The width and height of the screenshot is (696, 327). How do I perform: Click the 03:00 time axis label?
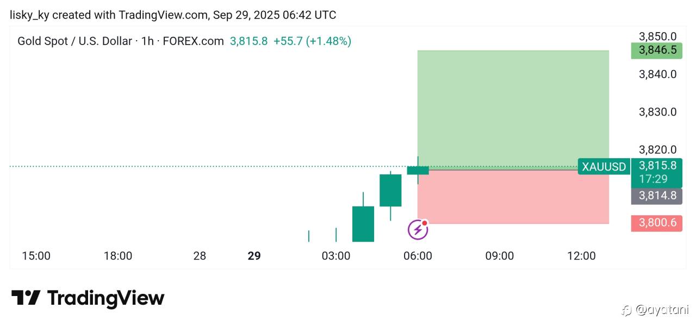click(336, 256)
